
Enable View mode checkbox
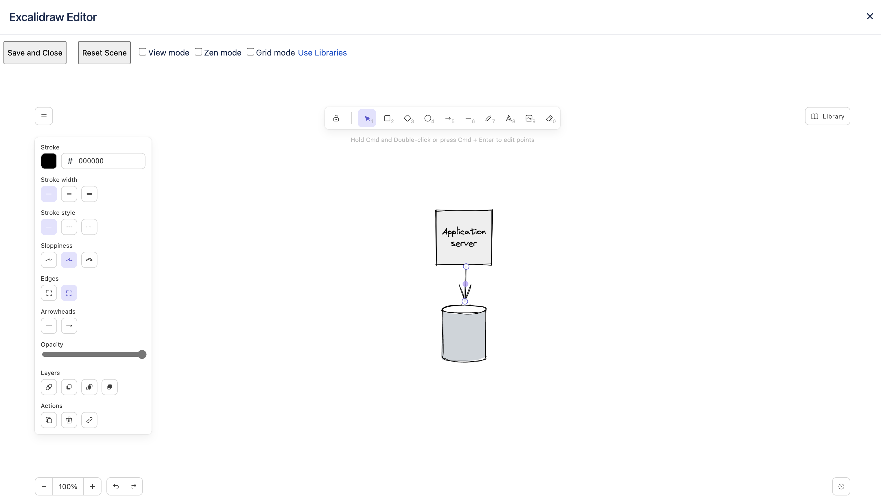(142, 52)
